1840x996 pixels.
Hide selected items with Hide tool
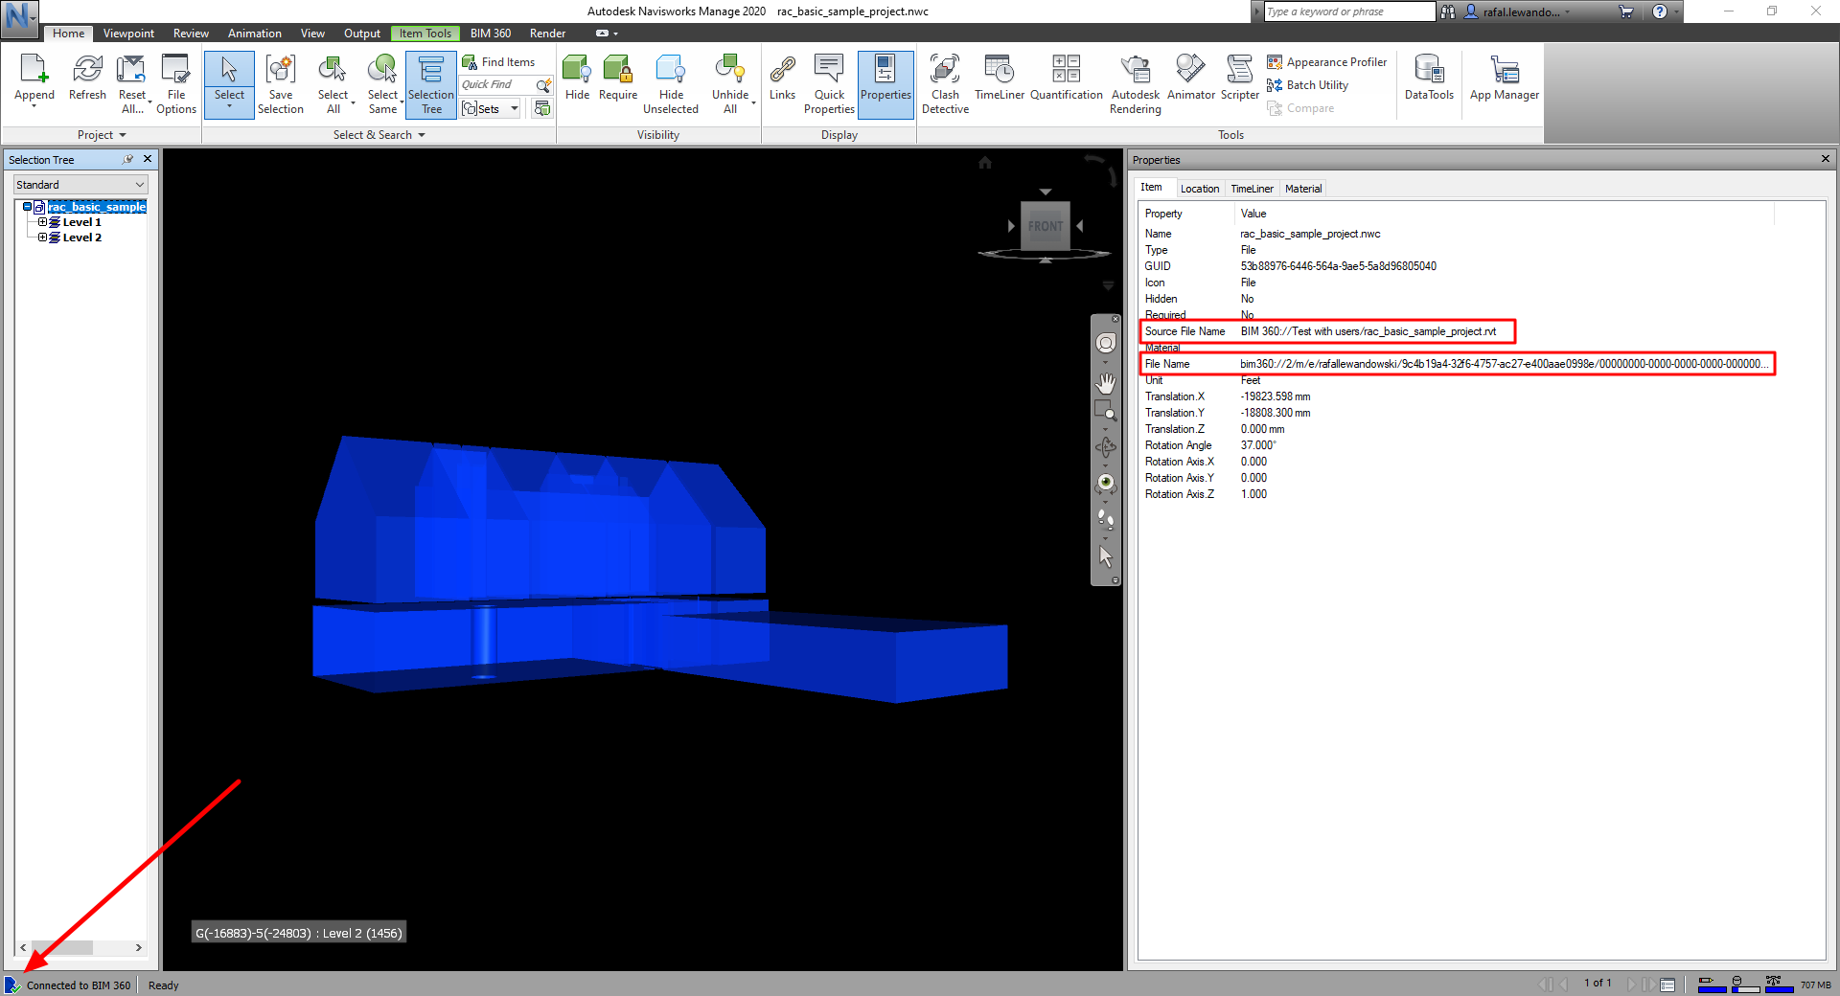point(577,79)
